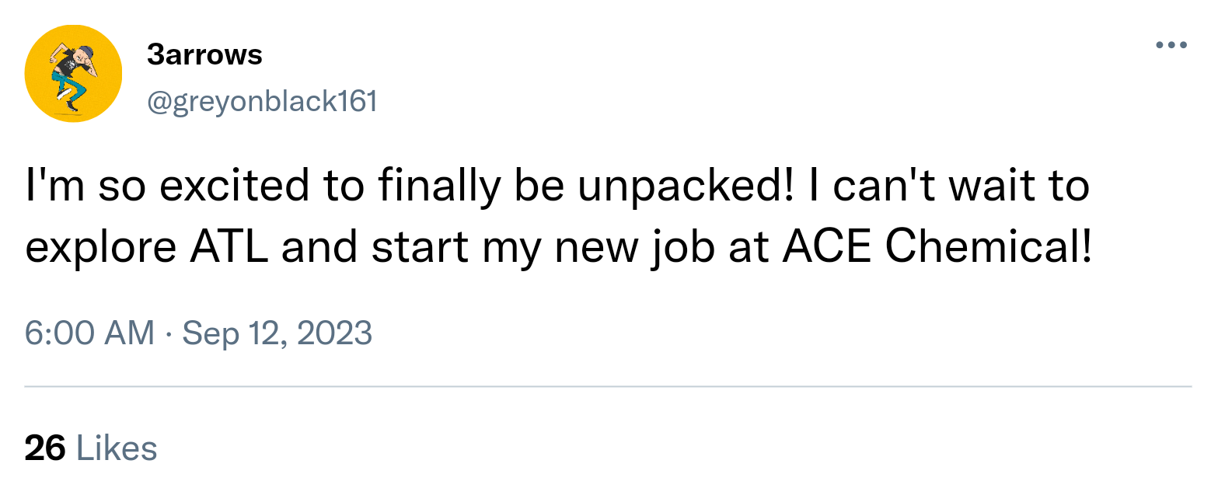
Task: Click the word unpacked in the tweet
Action: click(686, 187)
